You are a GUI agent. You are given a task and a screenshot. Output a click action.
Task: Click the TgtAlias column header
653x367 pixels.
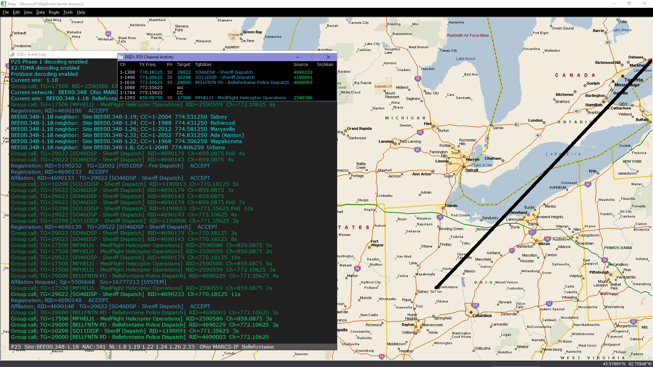click(203, 65)
